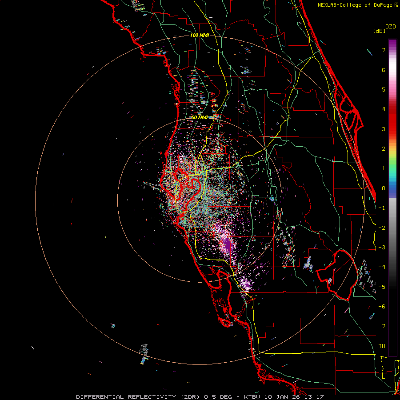Click the 0 dB value on the color scale

point(384,188)
